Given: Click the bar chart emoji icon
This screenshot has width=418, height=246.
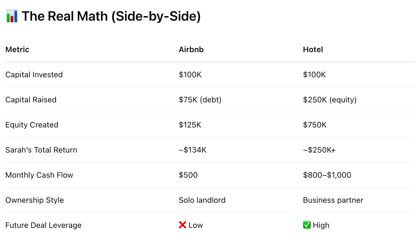Looking at the screenshot, I should click(x=12, y=16).
